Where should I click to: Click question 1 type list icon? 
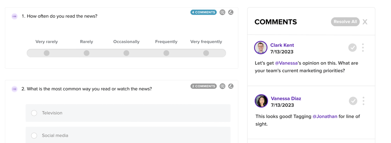(15, 16)
